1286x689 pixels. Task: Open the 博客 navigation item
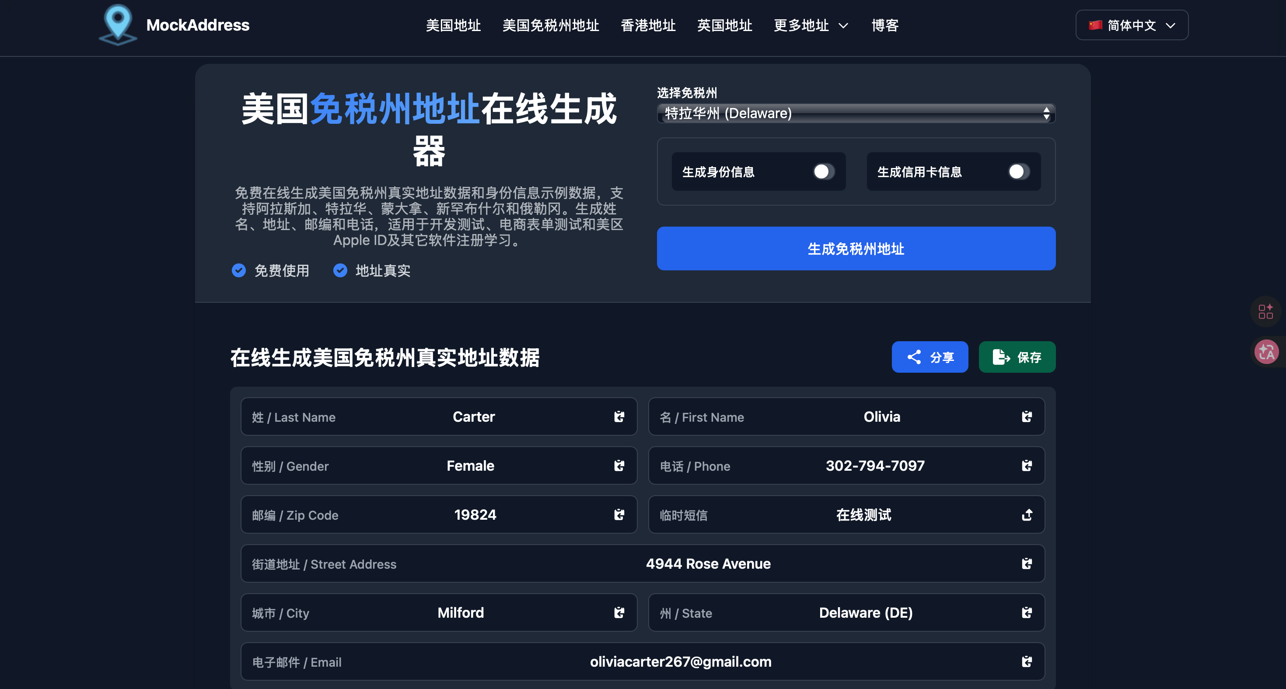[x=884, y=25]
